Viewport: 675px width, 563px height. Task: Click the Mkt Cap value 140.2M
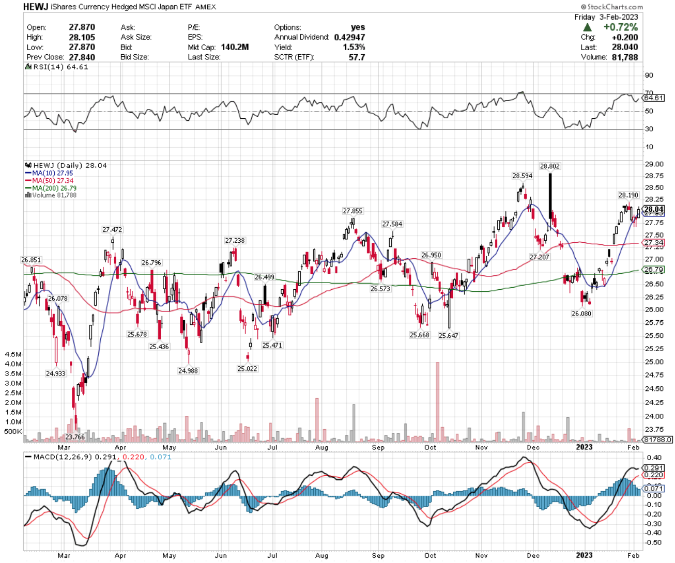pos(235,47)
